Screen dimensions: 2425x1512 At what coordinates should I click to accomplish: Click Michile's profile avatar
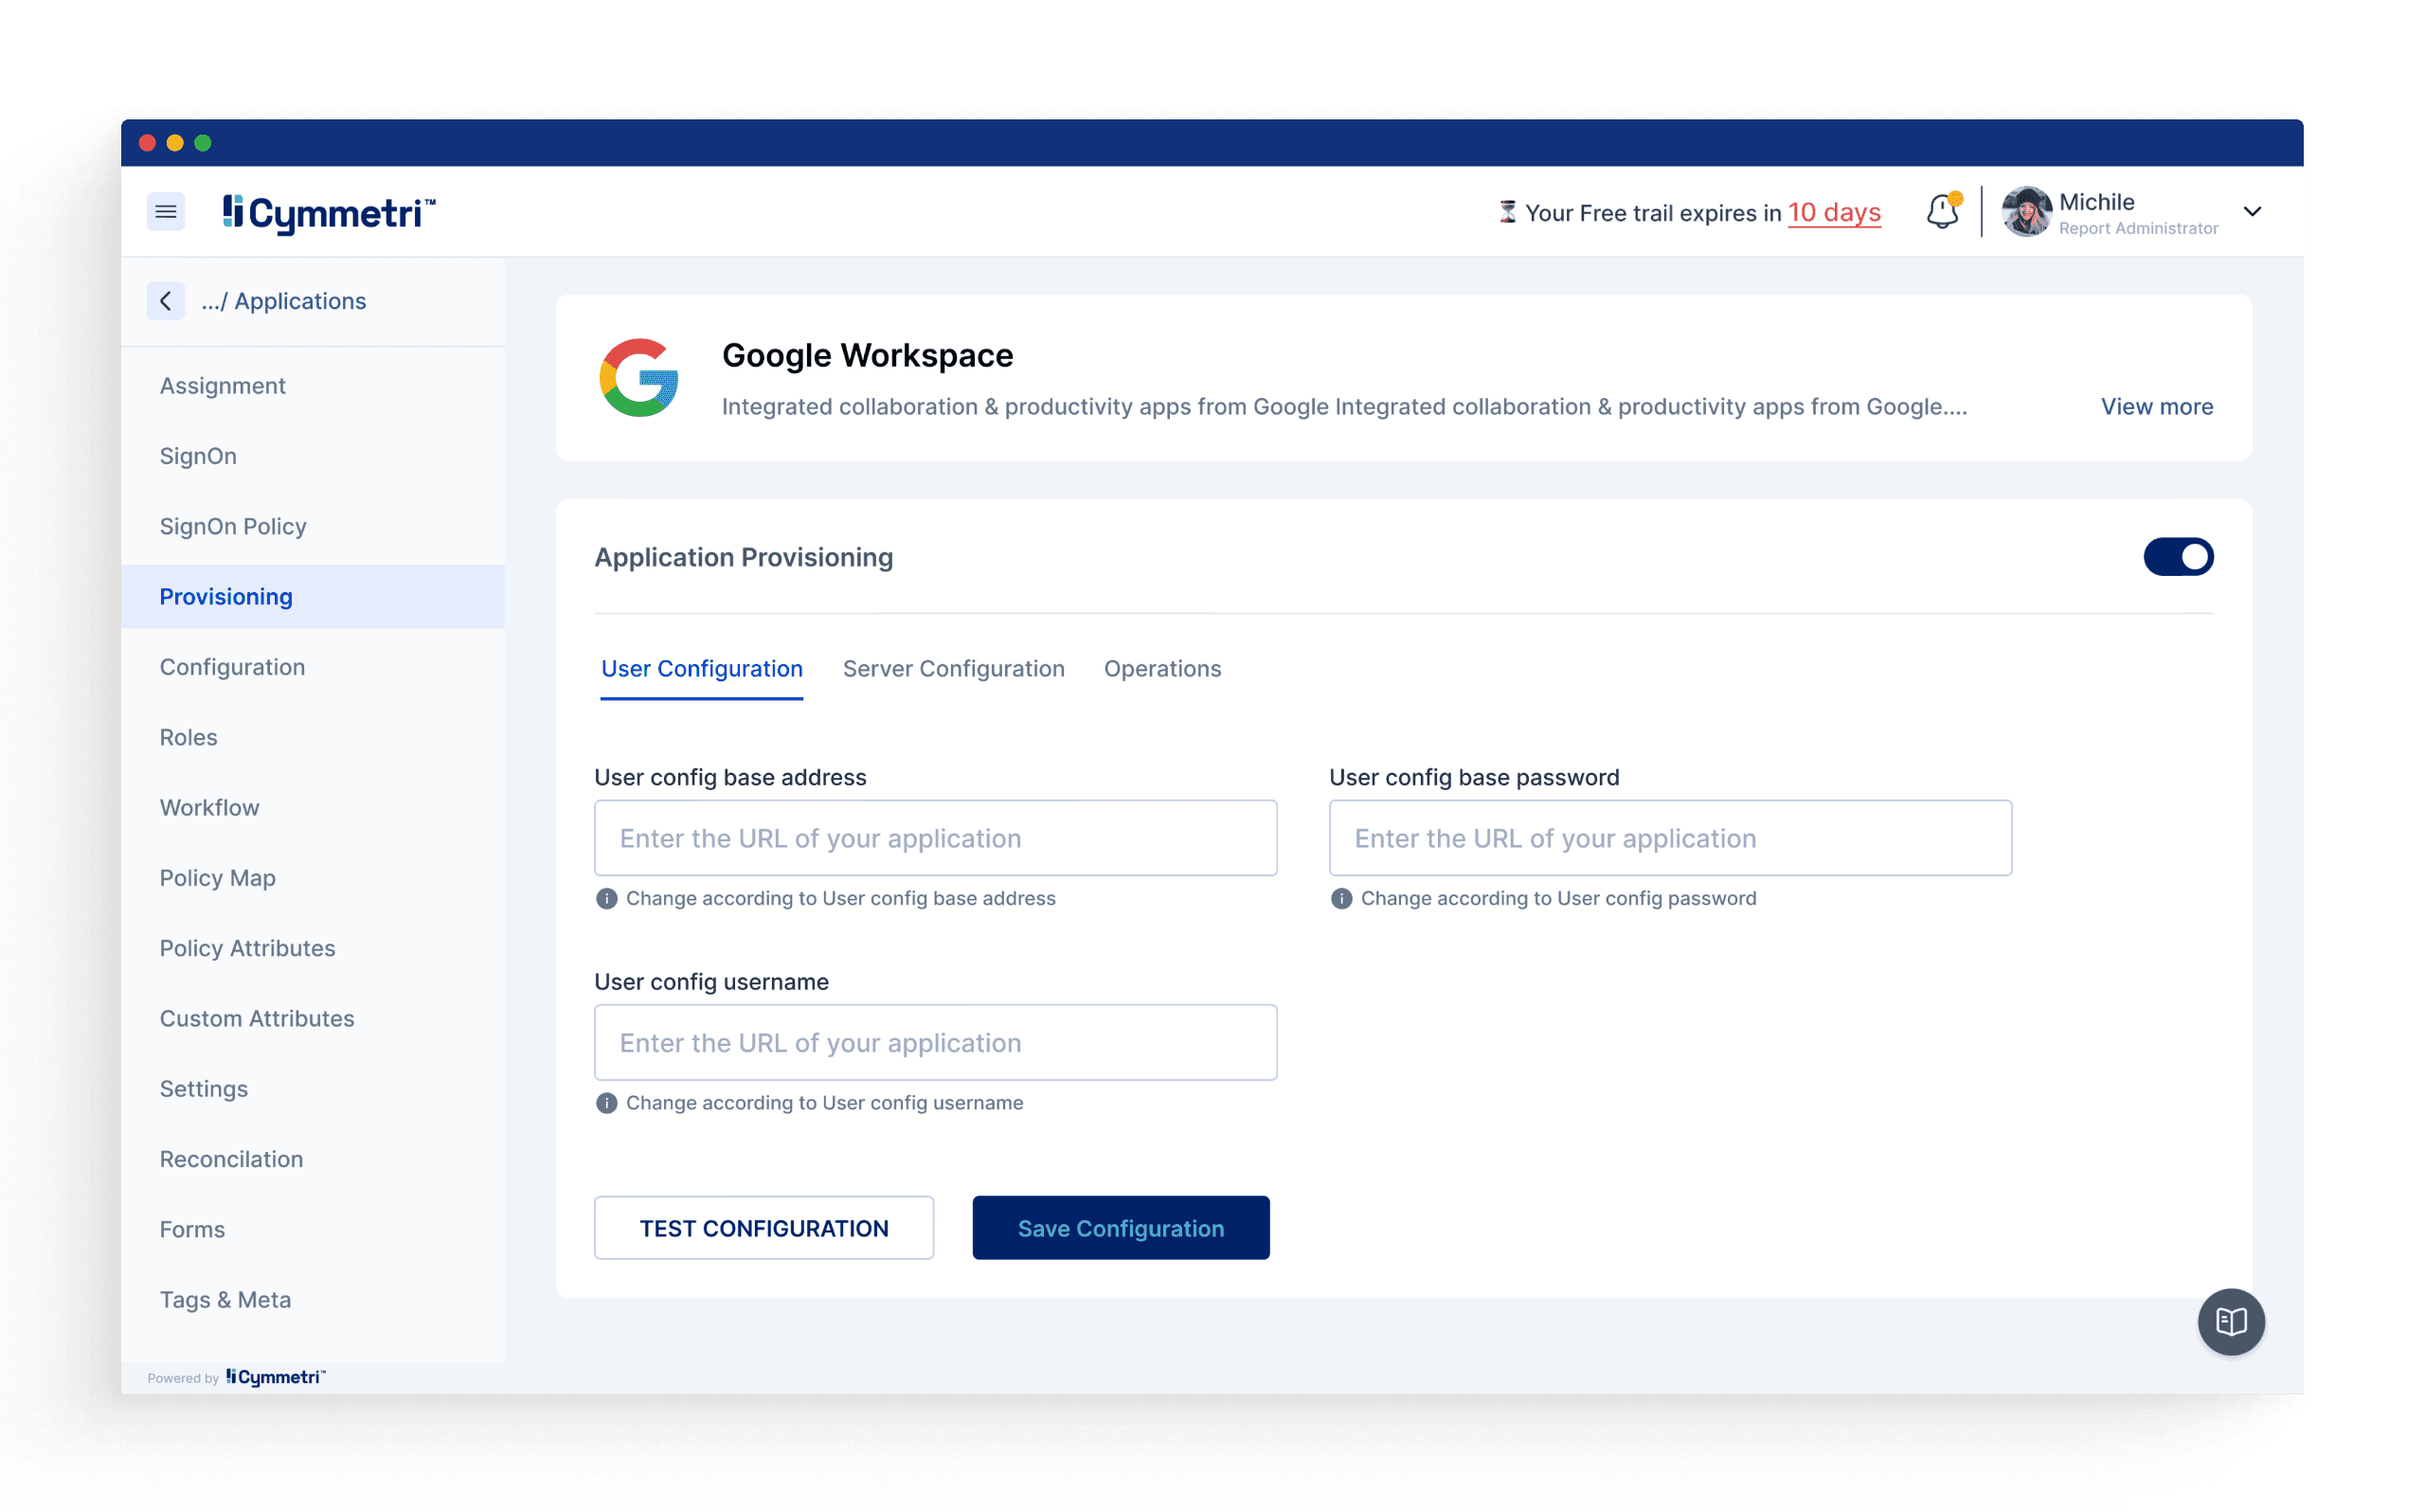(2026, 212)
